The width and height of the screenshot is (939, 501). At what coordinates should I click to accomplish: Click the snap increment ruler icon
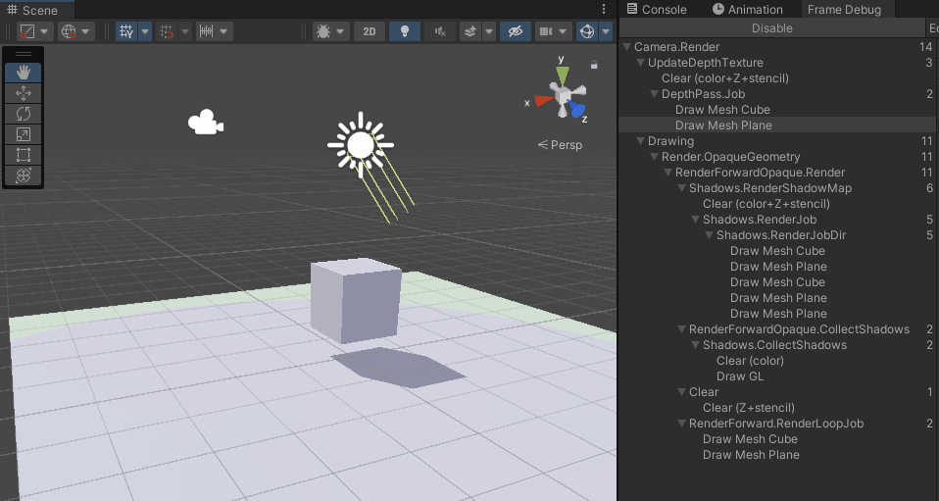click(207, 31)
